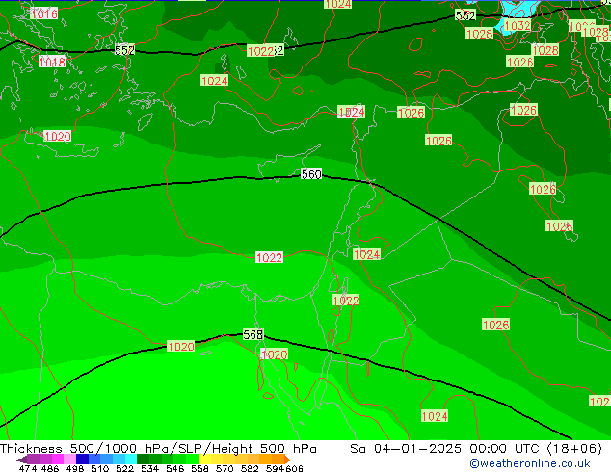Click the 568 height contour label
The height and width of the screenshot is (472, 611).
[252, 334]
